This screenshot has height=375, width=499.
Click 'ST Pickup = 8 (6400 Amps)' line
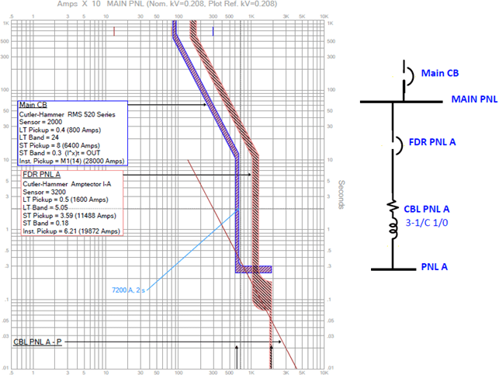click(60, 145)
